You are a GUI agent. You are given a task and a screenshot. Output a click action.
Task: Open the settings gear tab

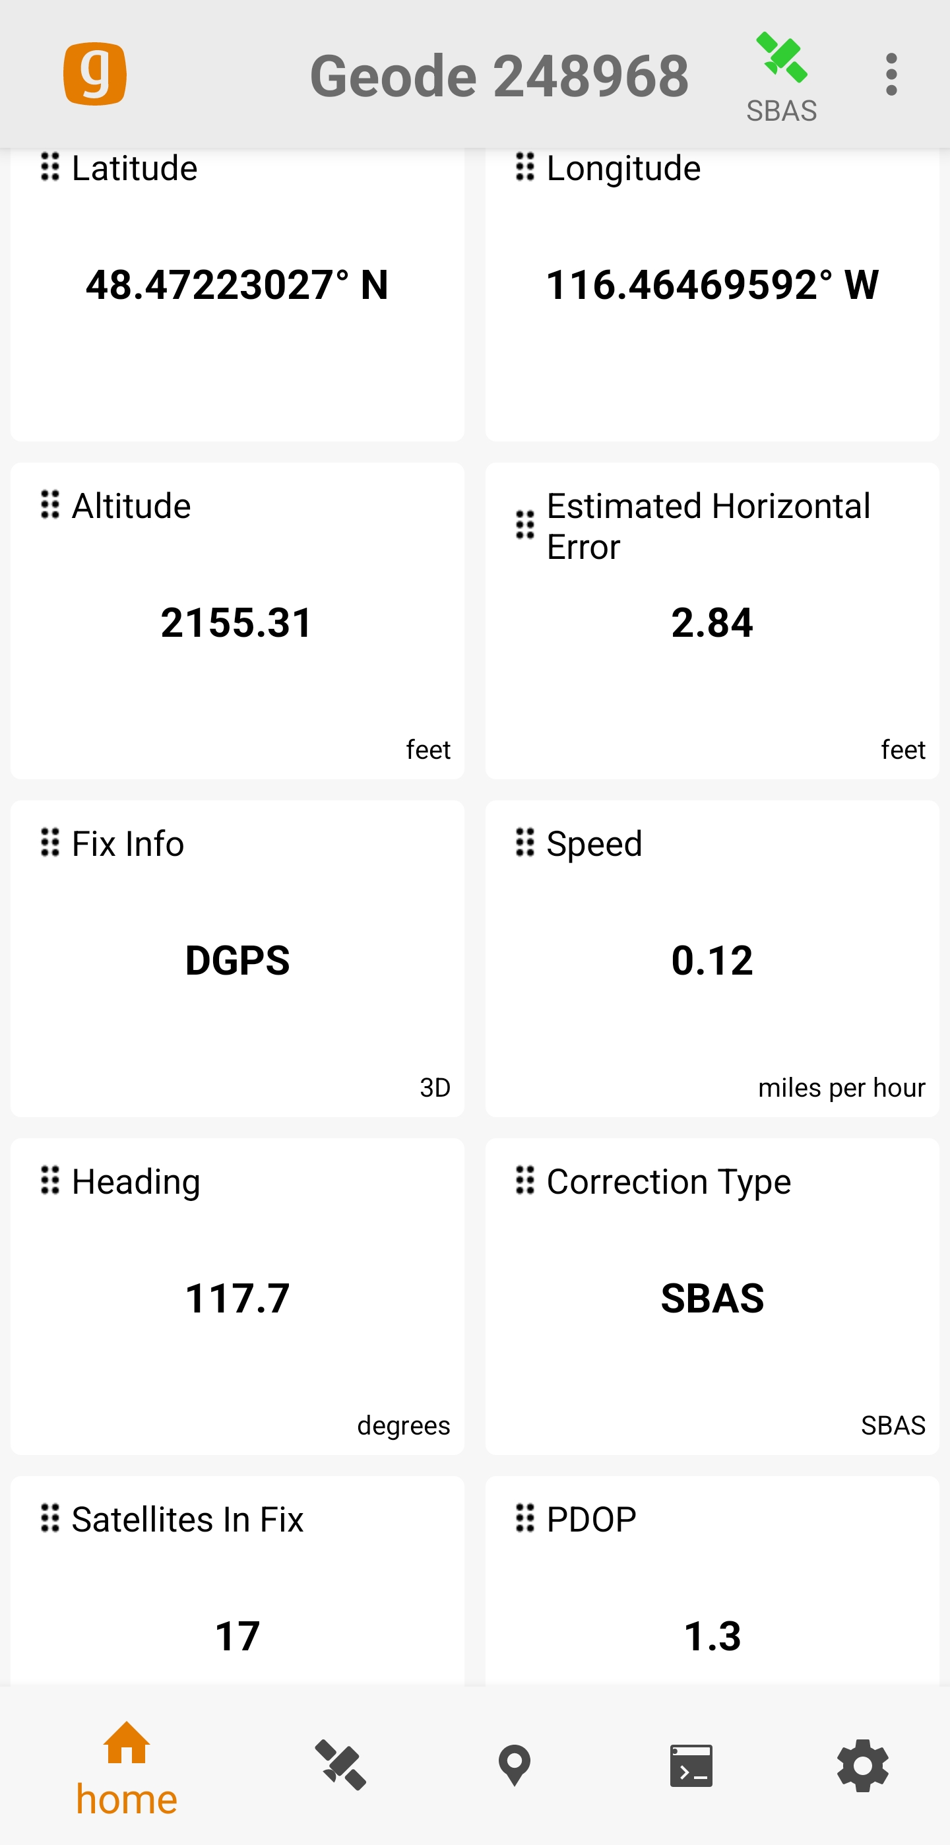[863, 1764]
